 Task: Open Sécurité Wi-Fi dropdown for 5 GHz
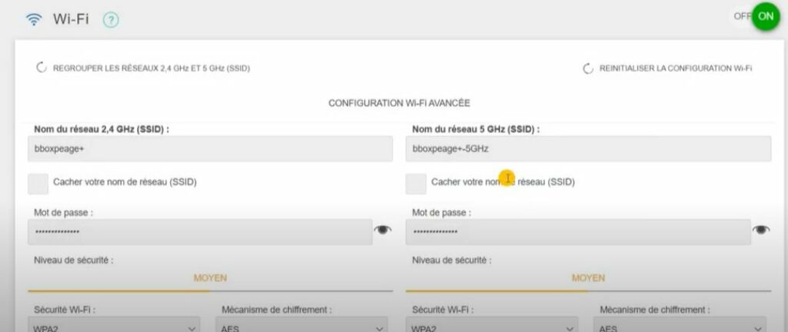pos(492,327)
